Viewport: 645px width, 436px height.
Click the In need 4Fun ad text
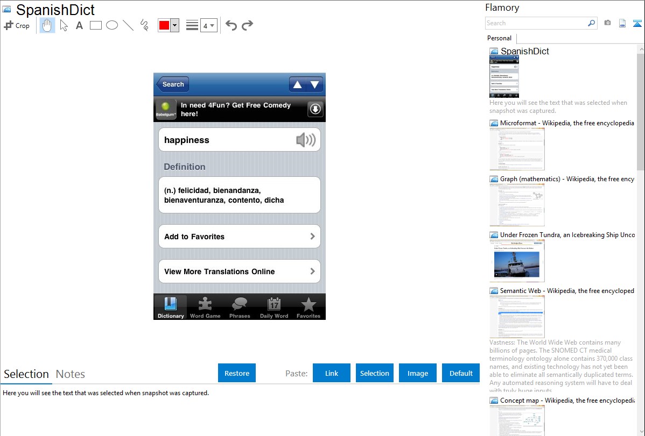[x=235, y=109]
